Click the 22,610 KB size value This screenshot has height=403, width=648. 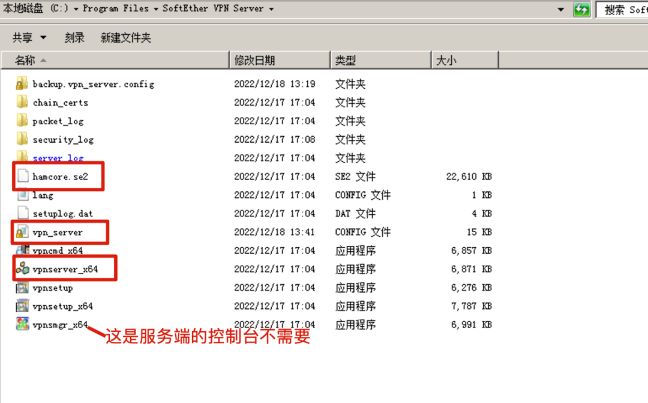pos(469,177)
